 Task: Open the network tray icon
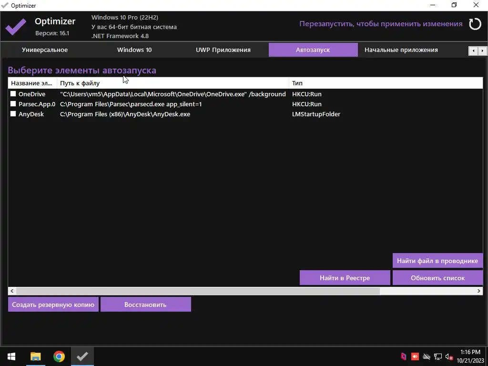coord(438,356)
